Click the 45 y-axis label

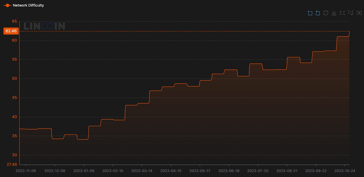[x=14, y=98]
